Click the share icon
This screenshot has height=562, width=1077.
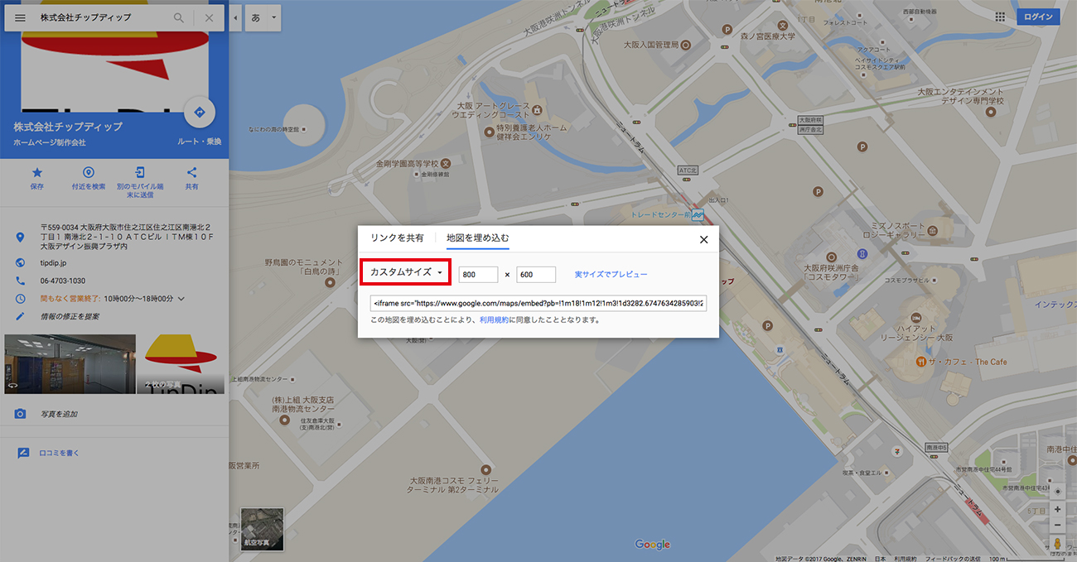(x=191, y=173)
